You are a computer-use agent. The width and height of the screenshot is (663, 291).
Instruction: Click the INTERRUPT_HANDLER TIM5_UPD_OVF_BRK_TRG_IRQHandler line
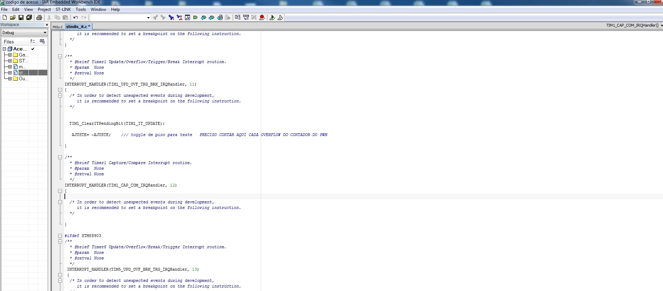coord(133,269)
